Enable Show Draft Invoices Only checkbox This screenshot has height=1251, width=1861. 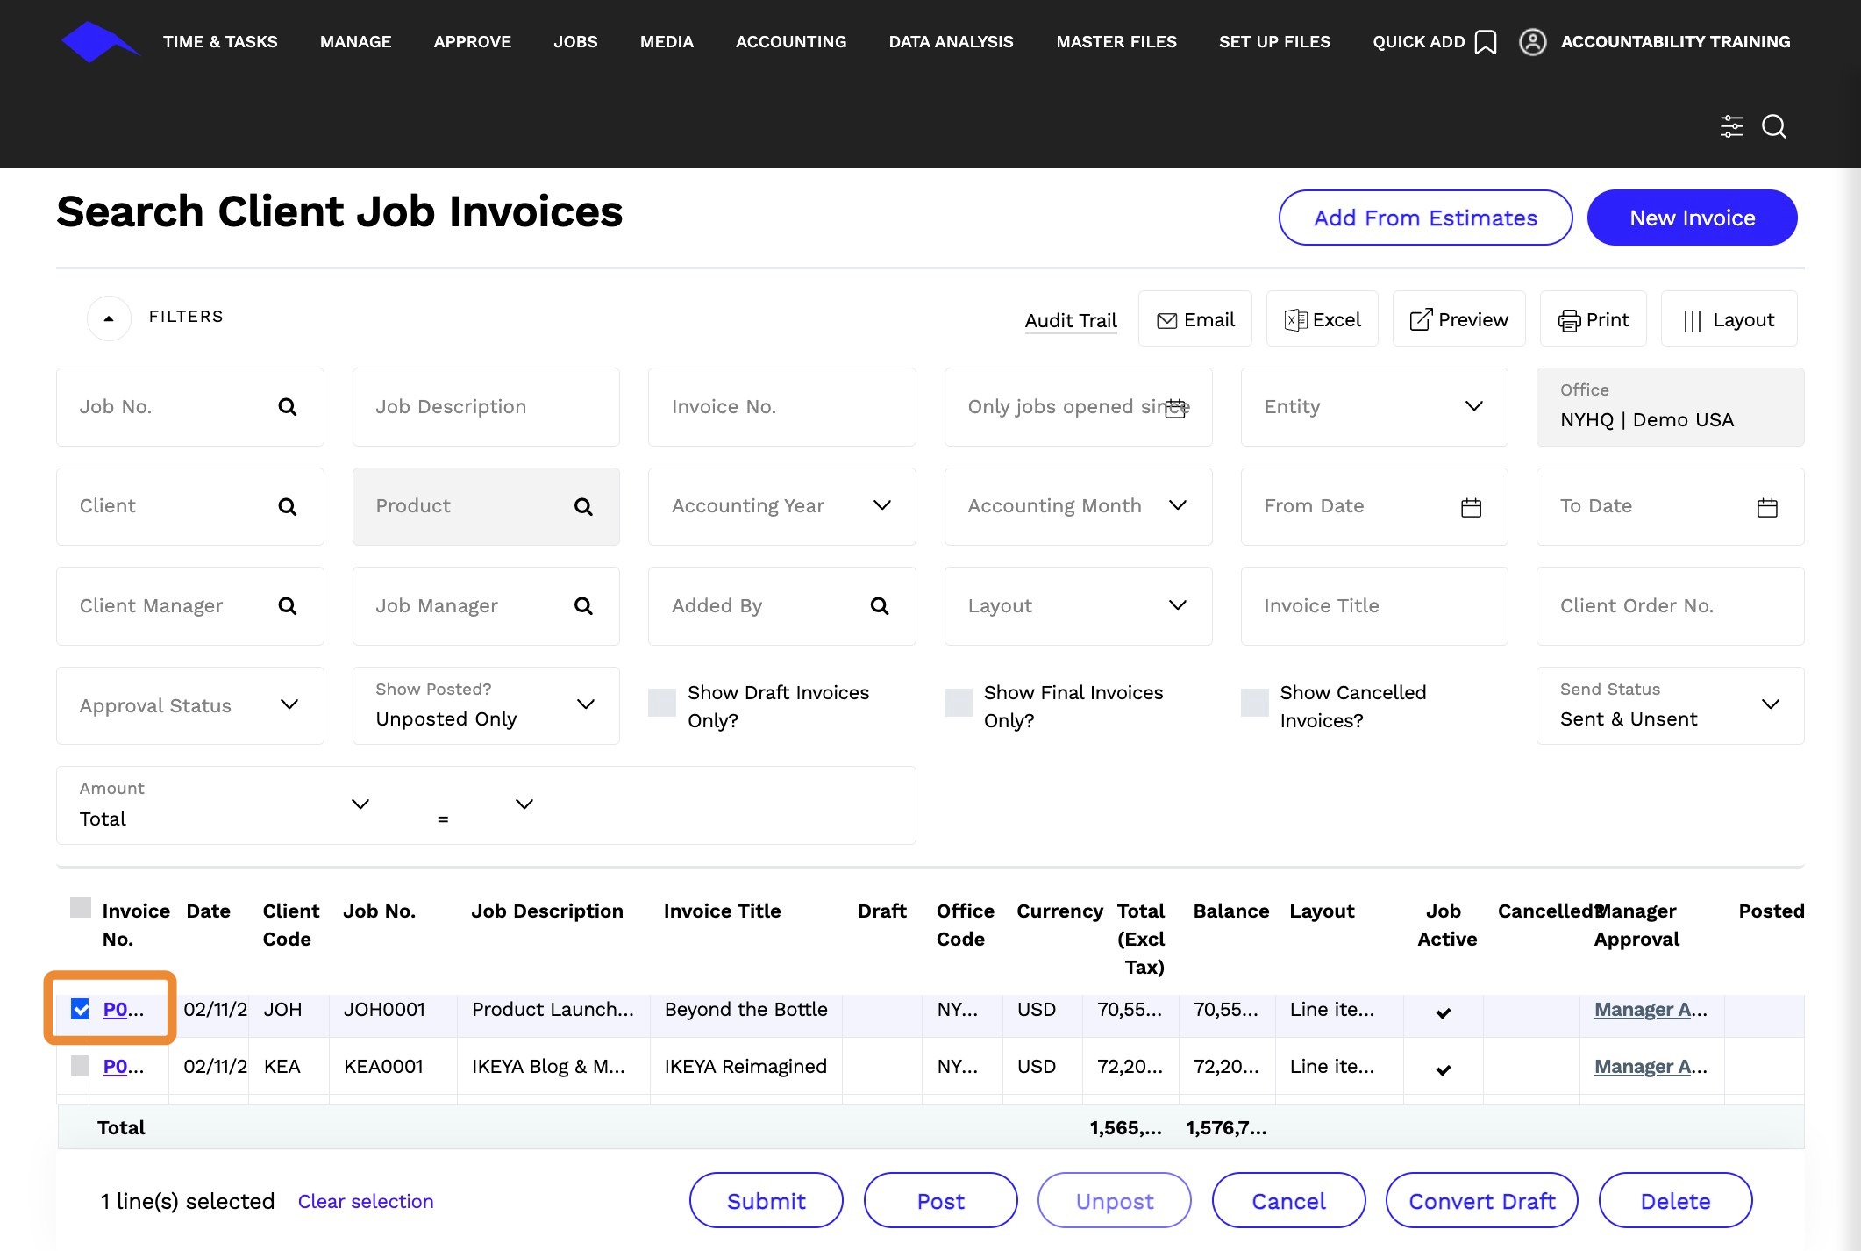[x=662, y=703]
